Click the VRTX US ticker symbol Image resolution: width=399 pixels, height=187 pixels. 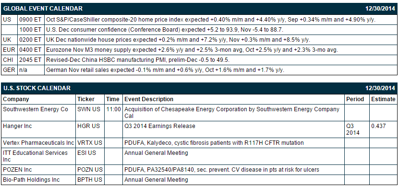(90, 143)
